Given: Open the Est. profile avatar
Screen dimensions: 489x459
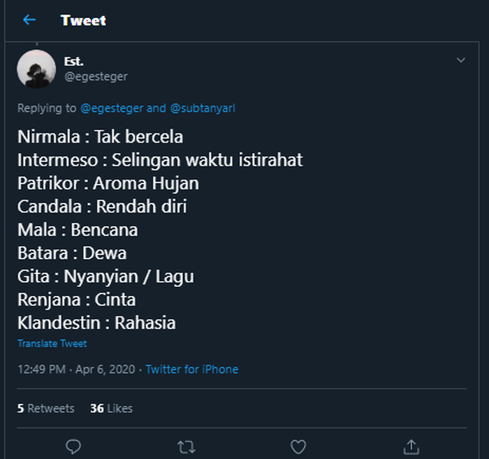Looking at the screenshot, I should (36, 69).
